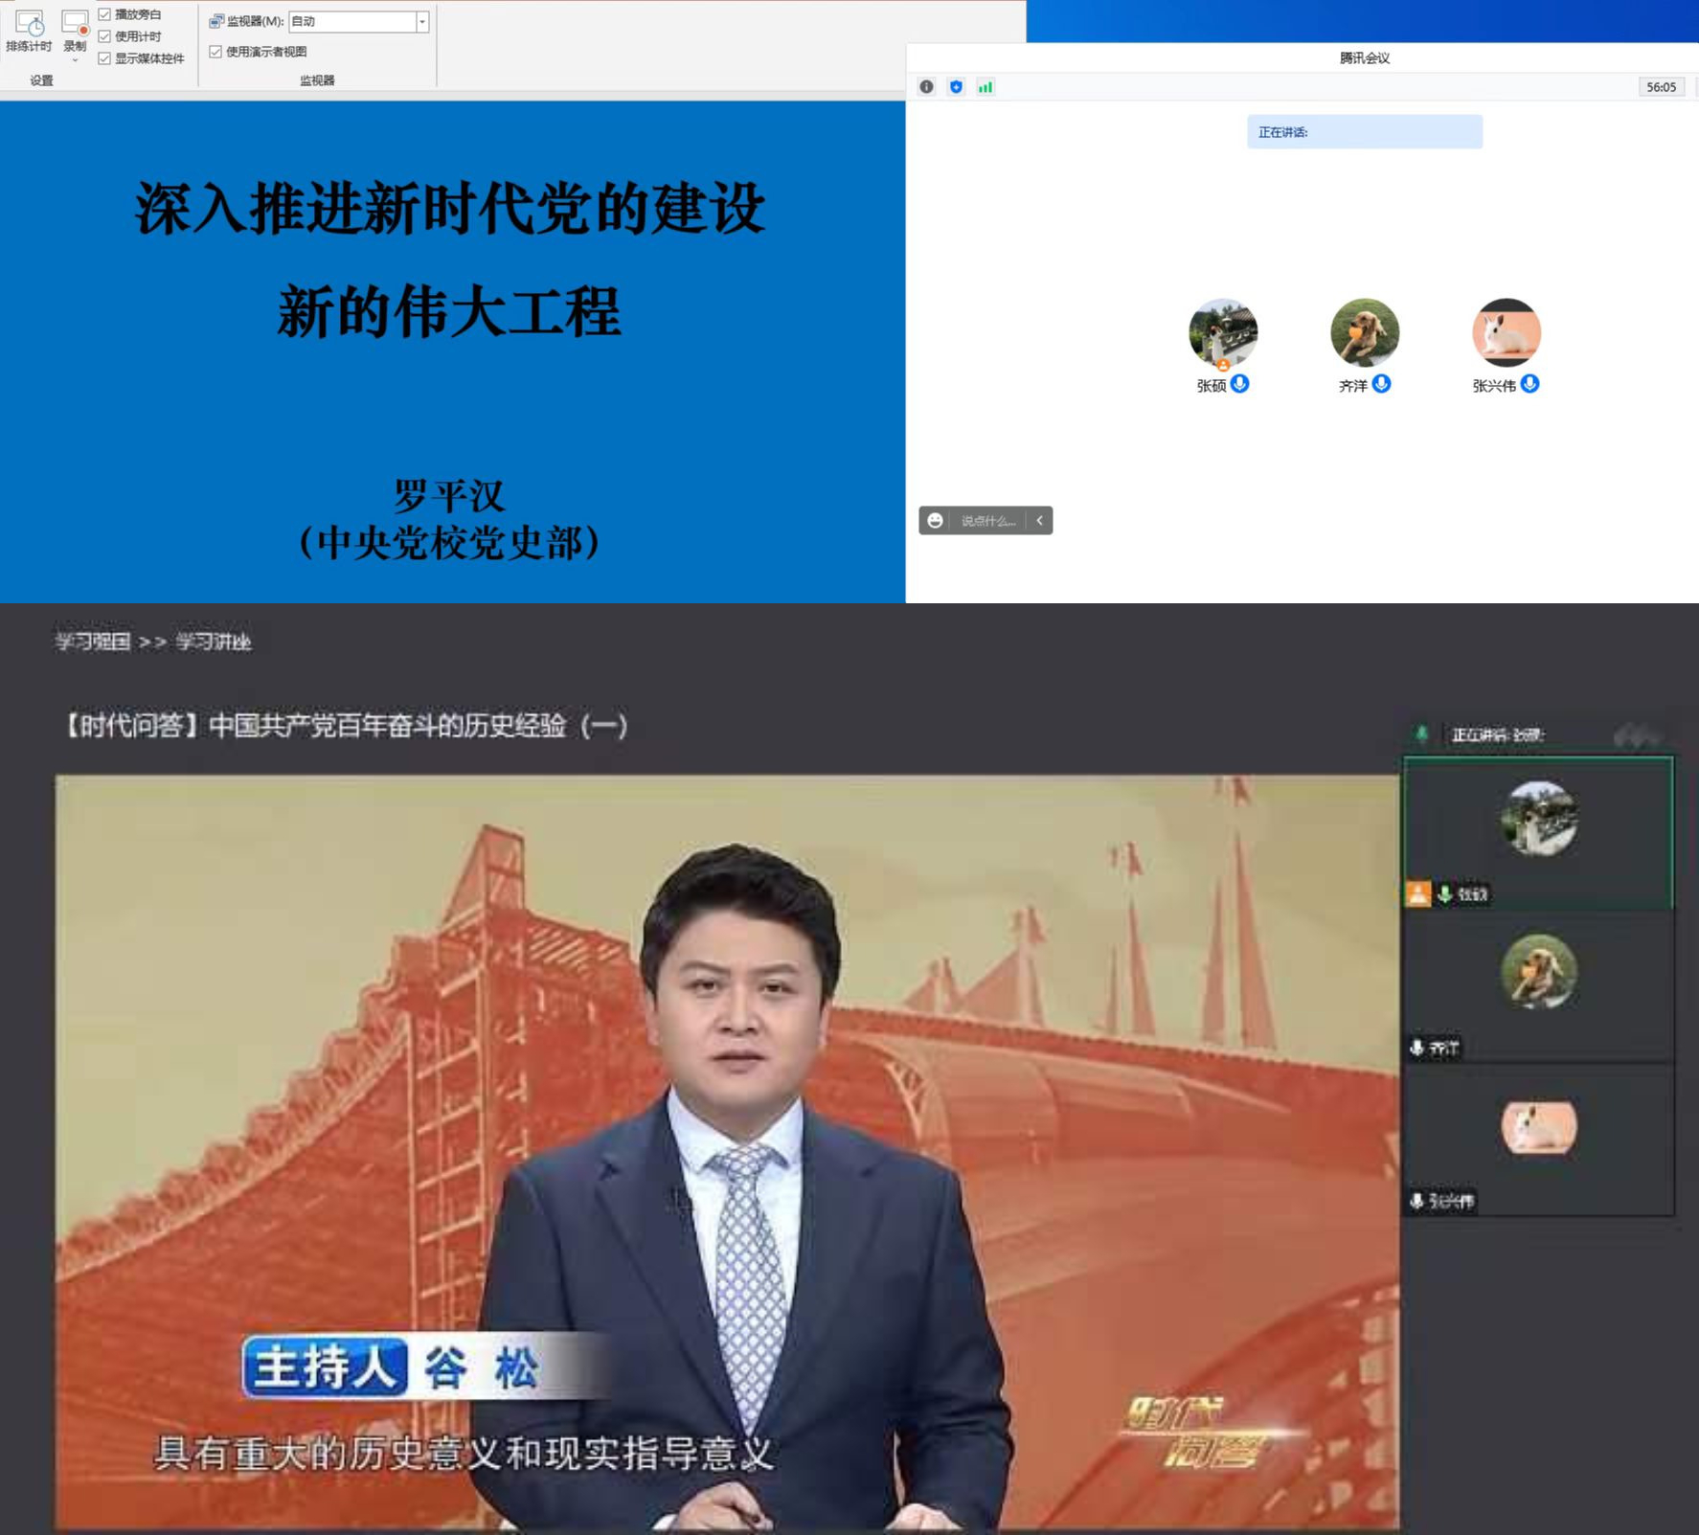Toggle the 使用计时 checkbox
1699x1535 pixels.
click(104, 36)
